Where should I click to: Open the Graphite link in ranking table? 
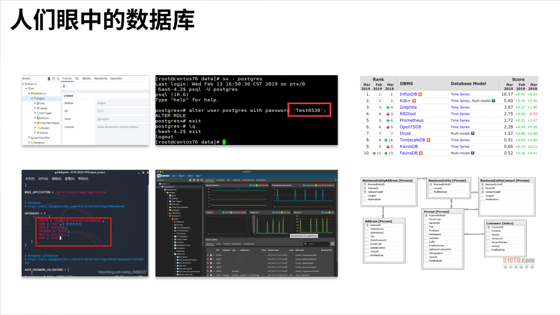point(408,107)
